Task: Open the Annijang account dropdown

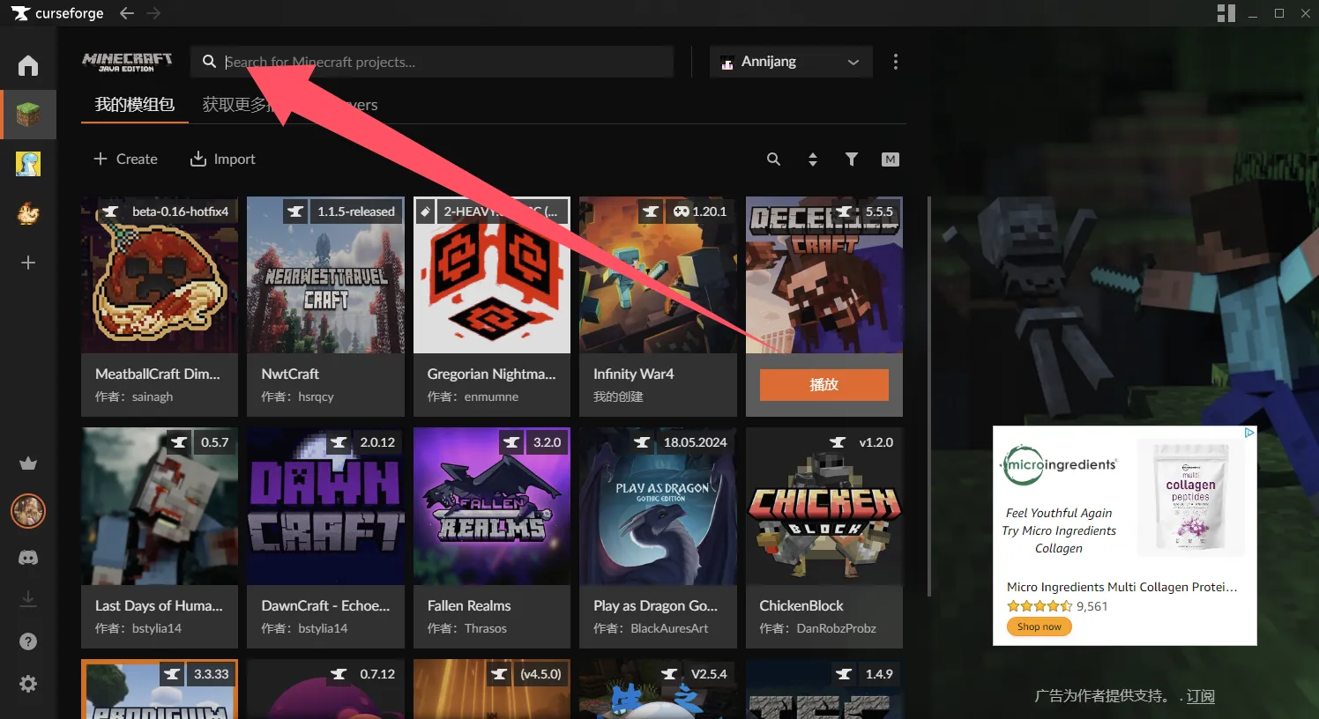Action: [791, 62]
